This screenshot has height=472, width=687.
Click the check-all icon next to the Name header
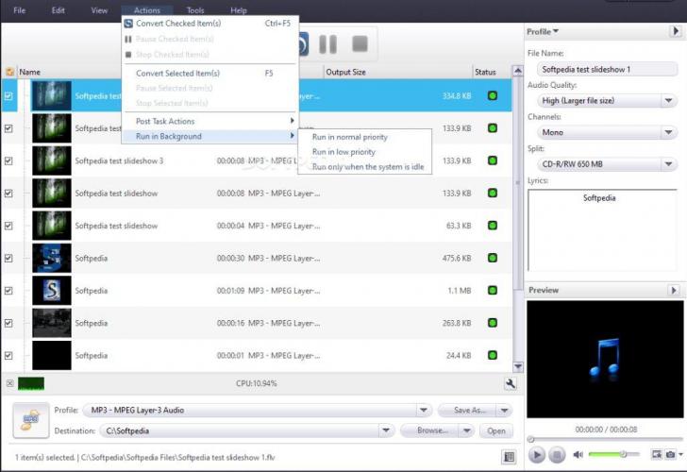pos(9,72)
